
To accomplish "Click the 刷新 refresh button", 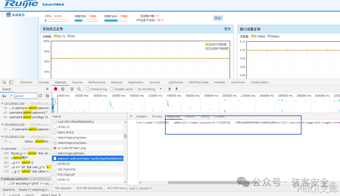I will [218, 18].
